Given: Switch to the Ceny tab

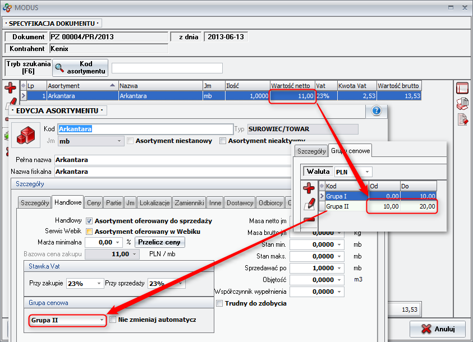Looking at the screenshot, I should (x=94, y=202).
